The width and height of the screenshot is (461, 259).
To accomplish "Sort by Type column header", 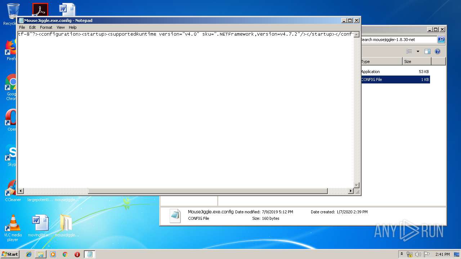I will (381, 62).
